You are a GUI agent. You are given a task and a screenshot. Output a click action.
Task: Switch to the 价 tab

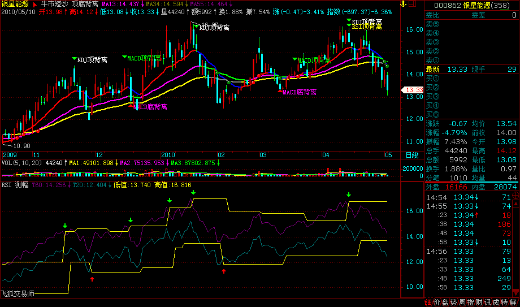coord(437,302)
